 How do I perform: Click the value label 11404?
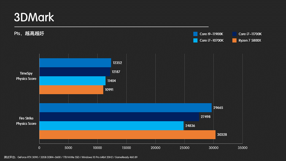(x=111, y=81)
